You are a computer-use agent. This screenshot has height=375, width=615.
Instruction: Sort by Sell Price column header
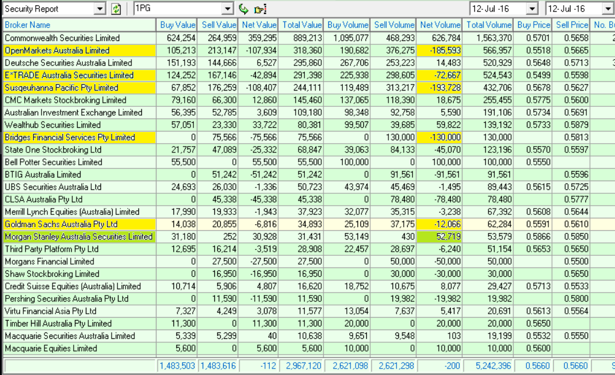coord(571,25)
